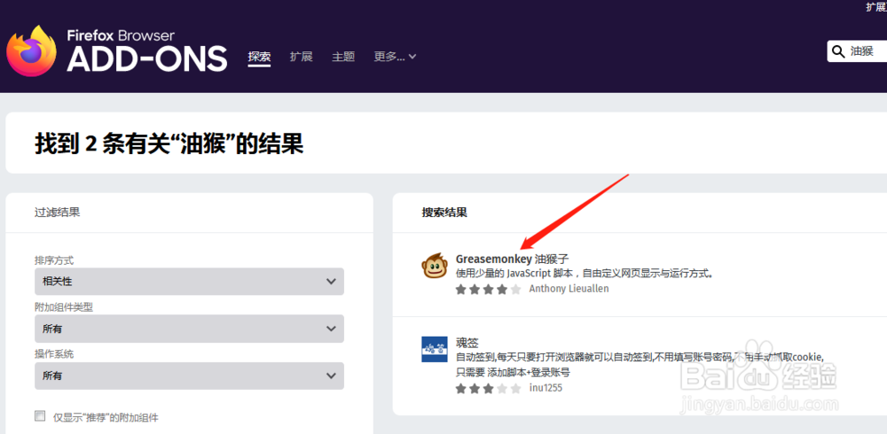Image resolution: width=887 pixels, height=434 pixels.
Task: Open the 附加组件类型 dropdown
Action: (x=189, y=329)
